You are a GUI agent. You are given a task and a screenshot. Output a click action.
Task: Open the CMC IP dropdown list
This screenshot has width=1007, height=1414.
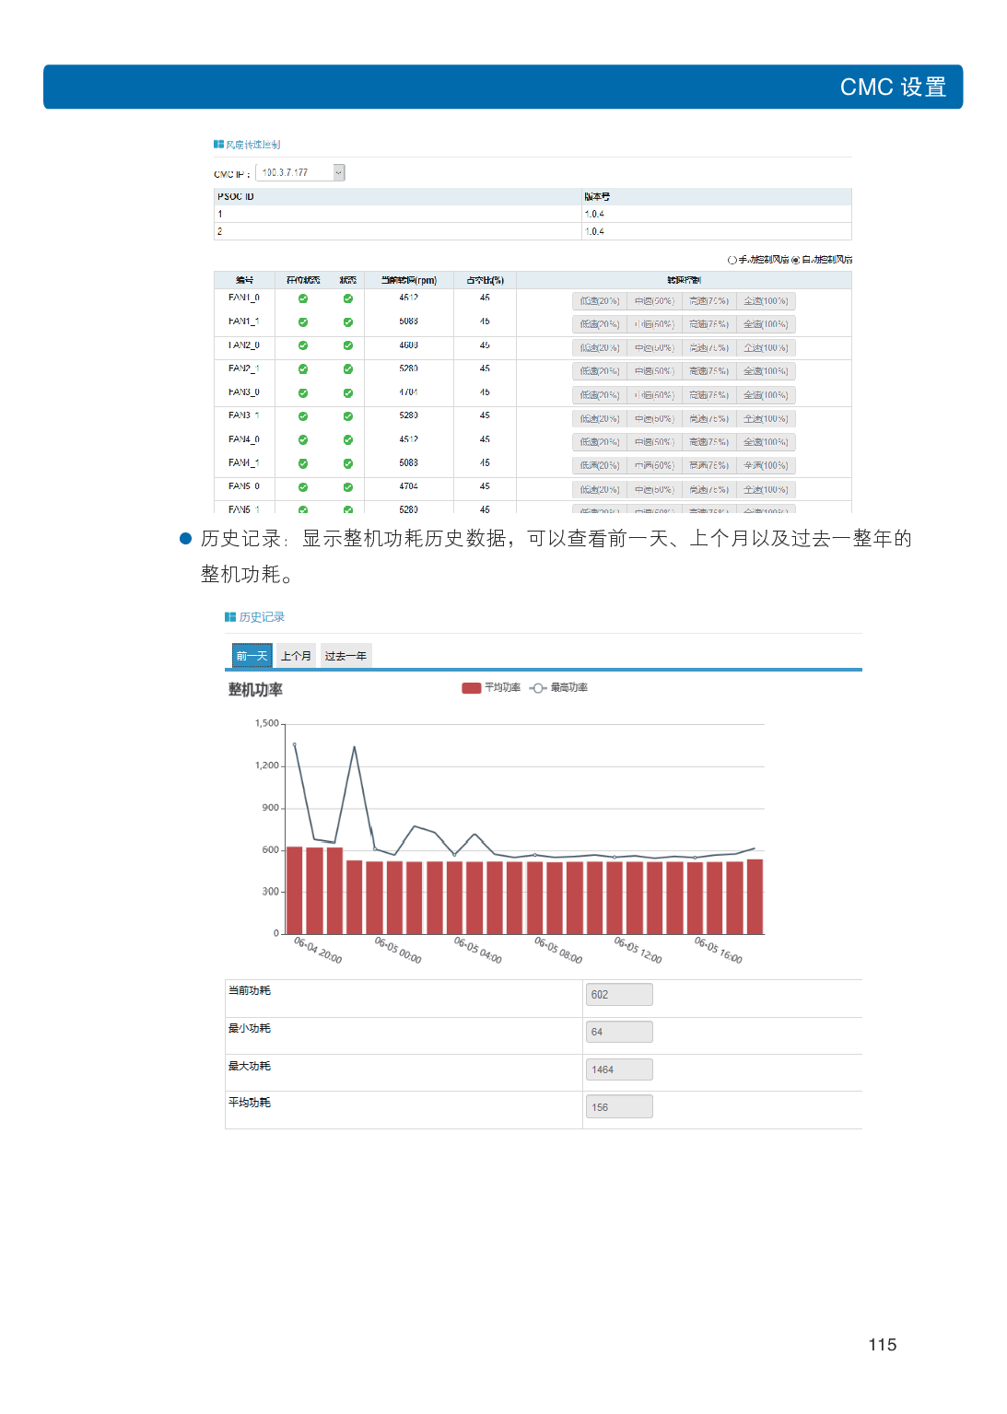click(x=338, y=173)
